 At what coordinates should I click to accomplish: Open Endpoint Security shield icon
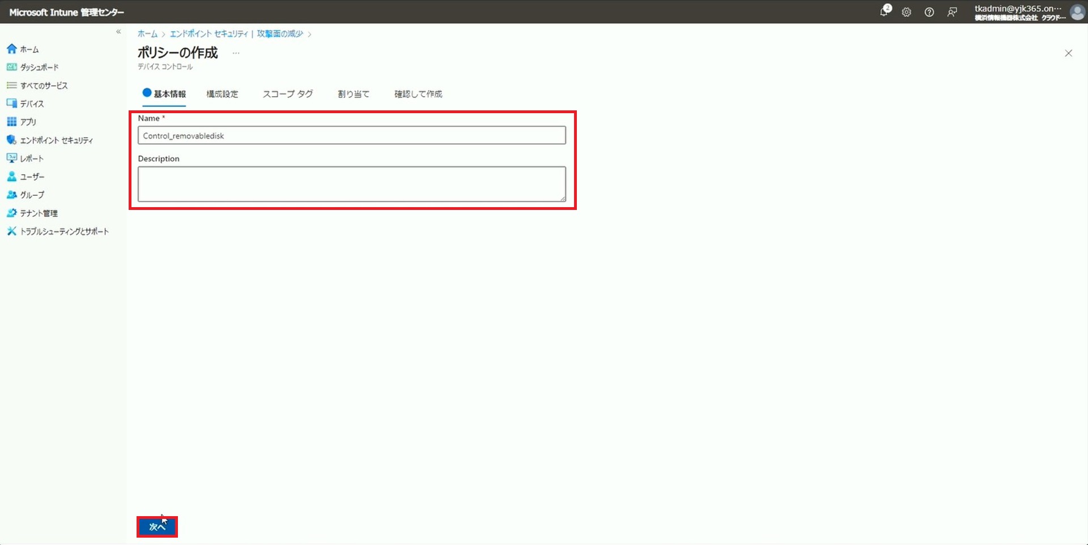pyautogui.click(x=11, y=140)
